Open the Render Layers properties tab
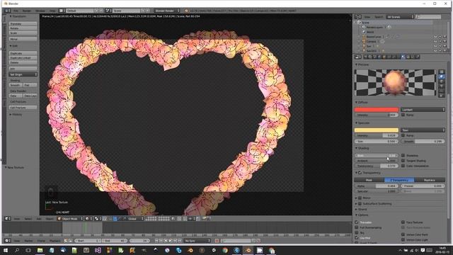 pos(370,57)
